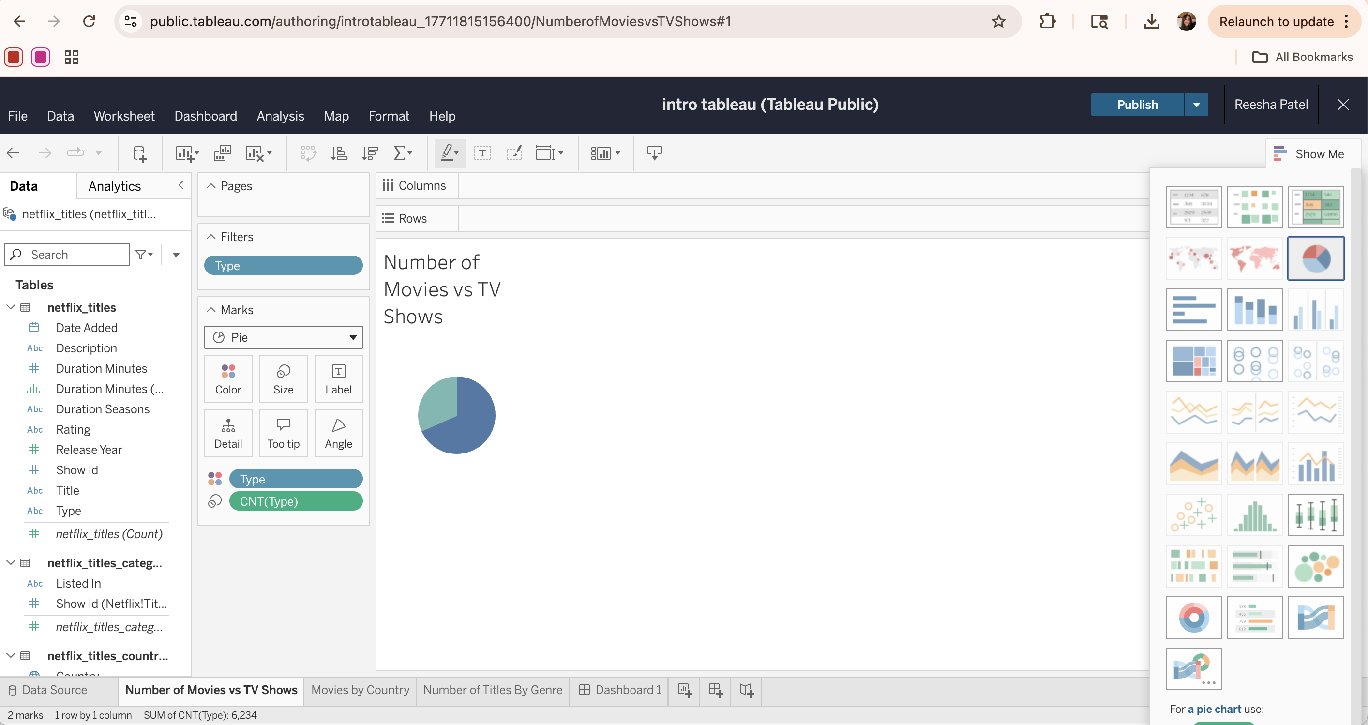Viewport: 1368px width, 725px height.
Task: Click the Angle marks card button
Action: [x=338, y=433]
